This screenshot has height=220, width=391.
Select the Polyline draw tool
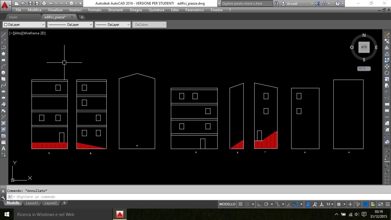[3, 48]
